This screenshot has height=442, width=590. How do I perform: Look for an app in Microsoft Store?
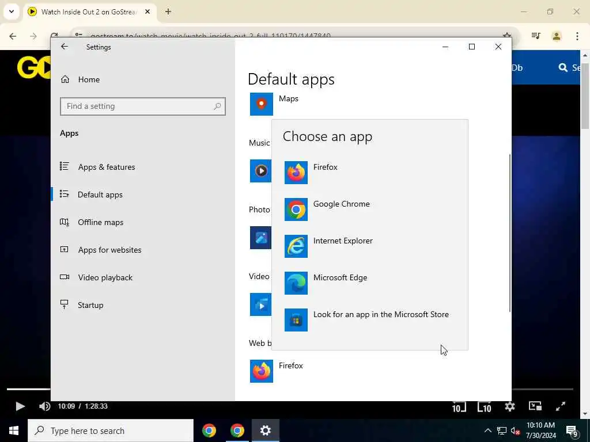click(369, 320)
